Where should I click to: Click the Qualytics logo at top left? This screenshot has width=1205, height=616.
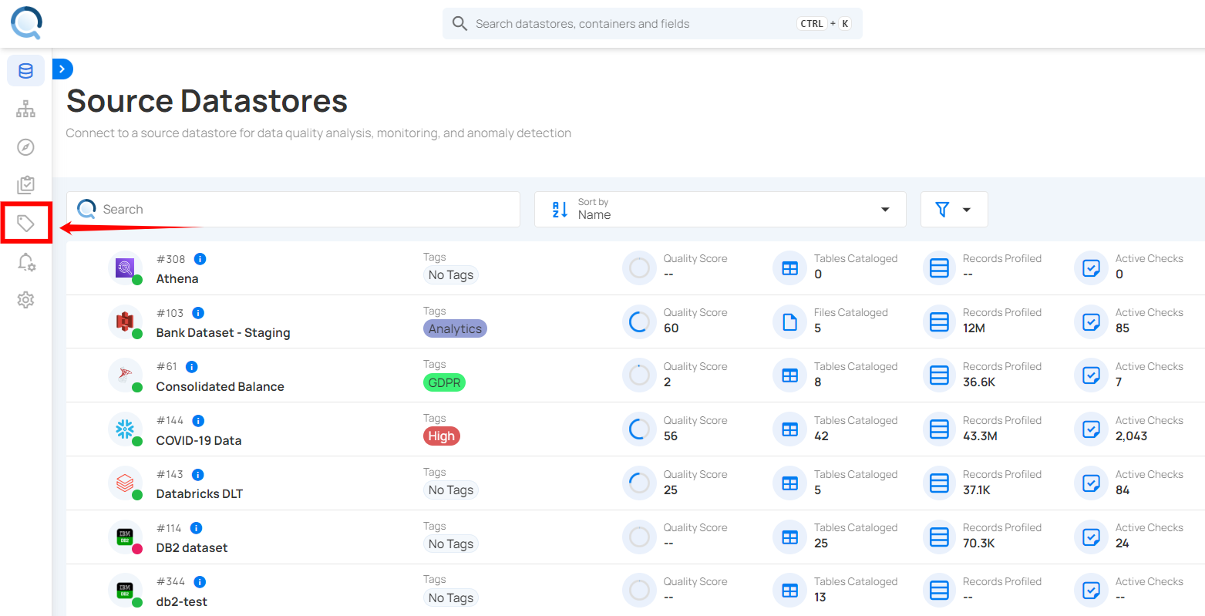[x=26, y=23]
